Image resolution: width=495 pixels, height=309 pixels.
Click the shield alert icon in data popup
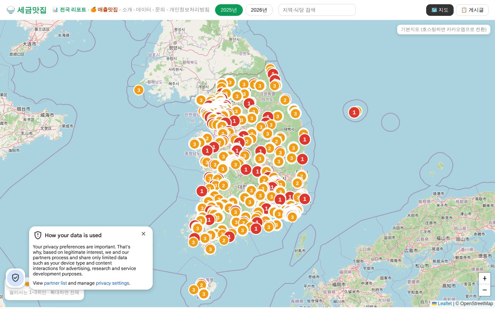coord(38,235)
